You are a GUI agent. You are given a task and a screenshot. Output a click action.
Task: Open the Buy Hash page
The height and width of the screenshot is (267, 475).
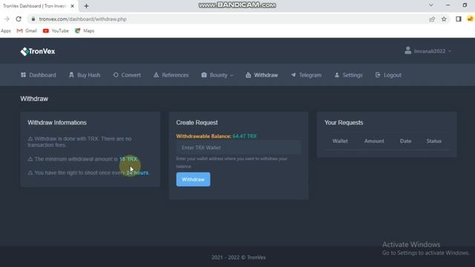(85, 75)
